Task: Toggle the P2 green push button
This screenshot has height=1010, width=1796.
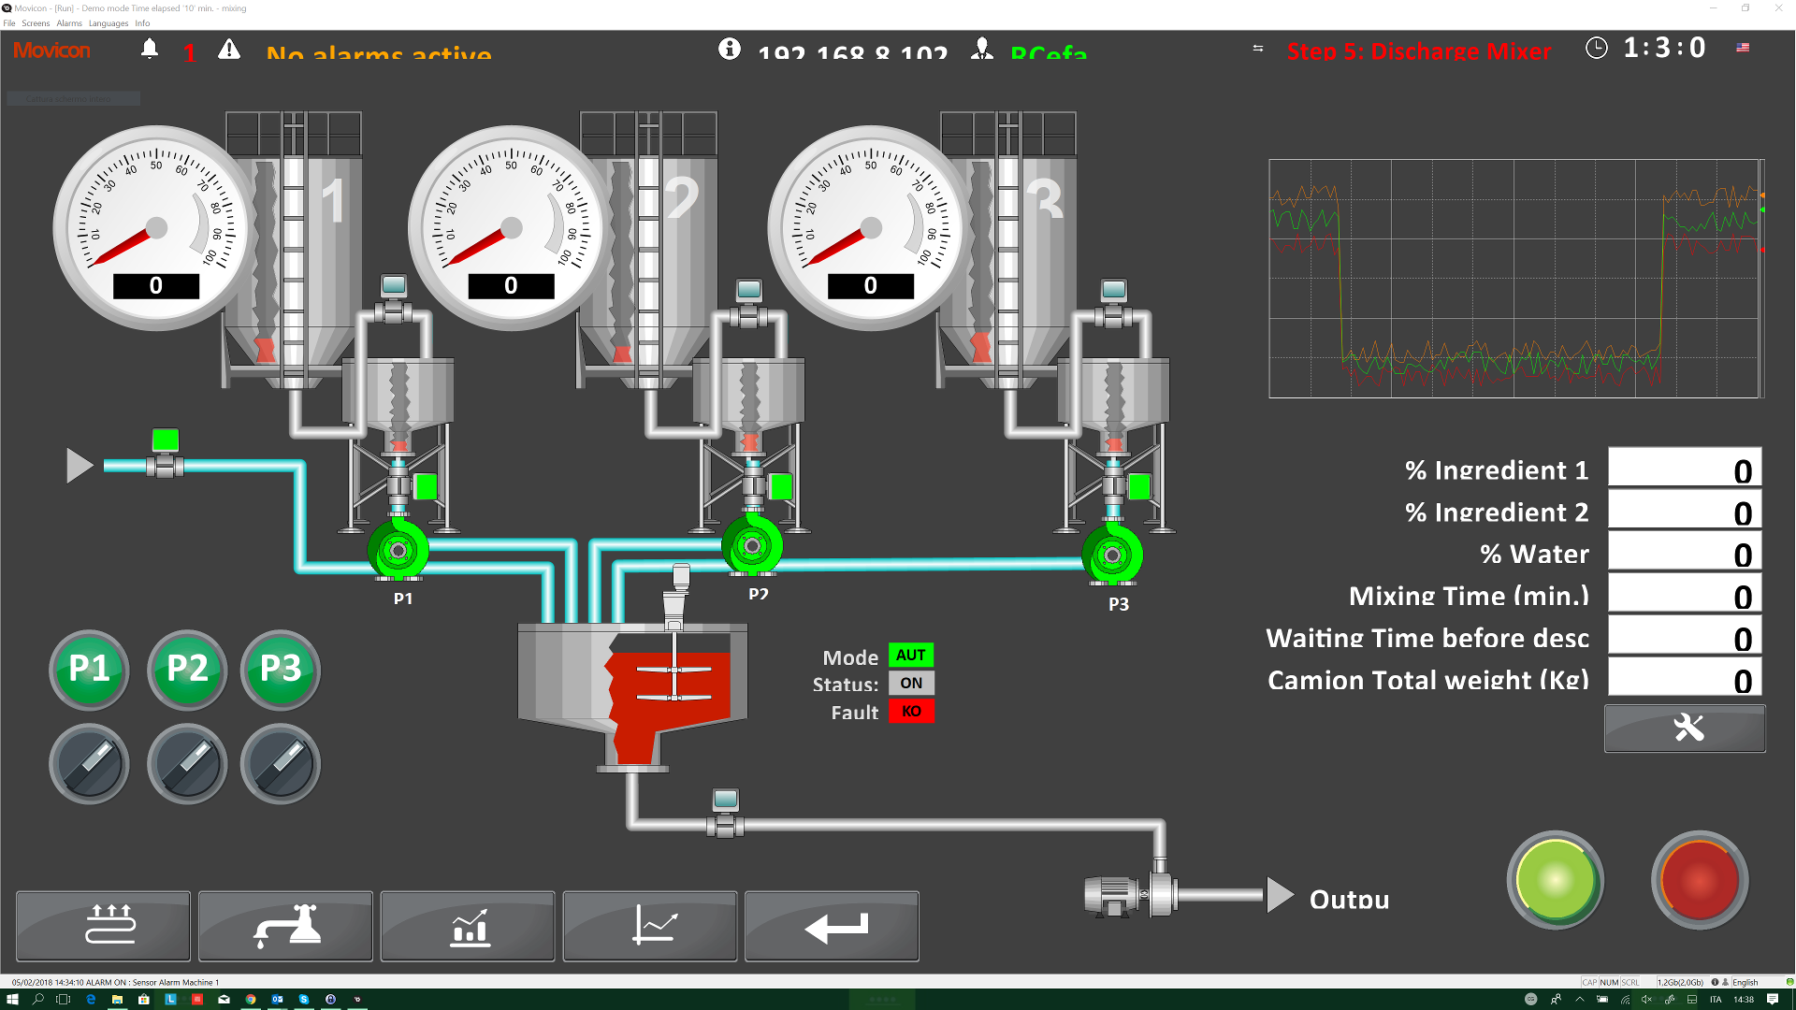Action: pyautogui.click(x=187, y=670)
